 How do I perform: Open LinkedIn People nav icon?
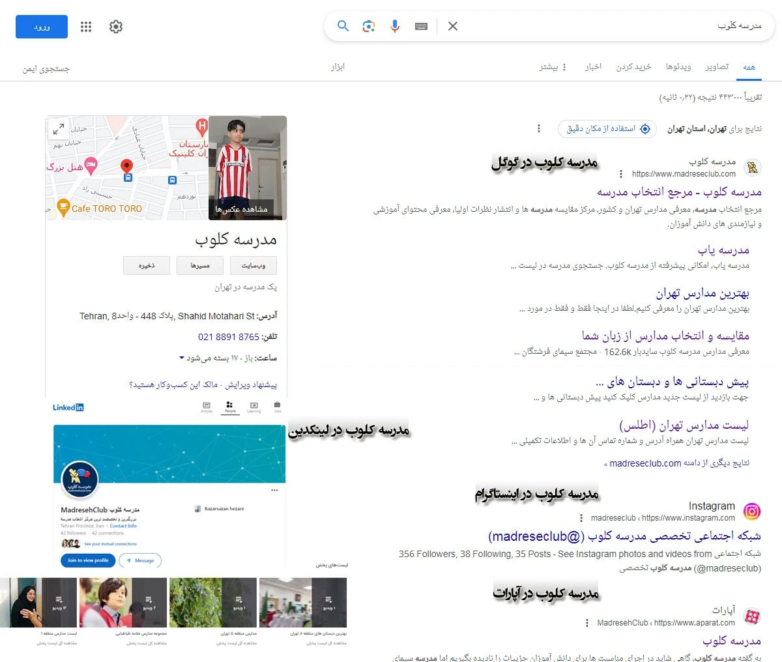pyautogui.click(x=230, y=407)
